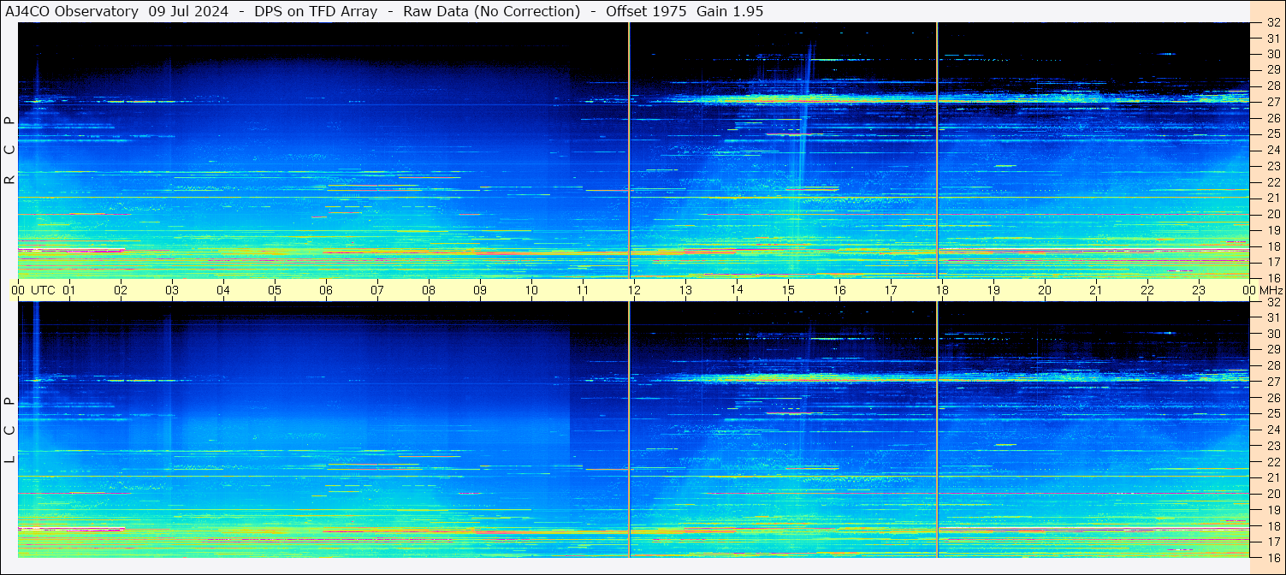
Task: Select hour 07 on the UTC axis
Action: pyautogui.click(x=377, y=290)
